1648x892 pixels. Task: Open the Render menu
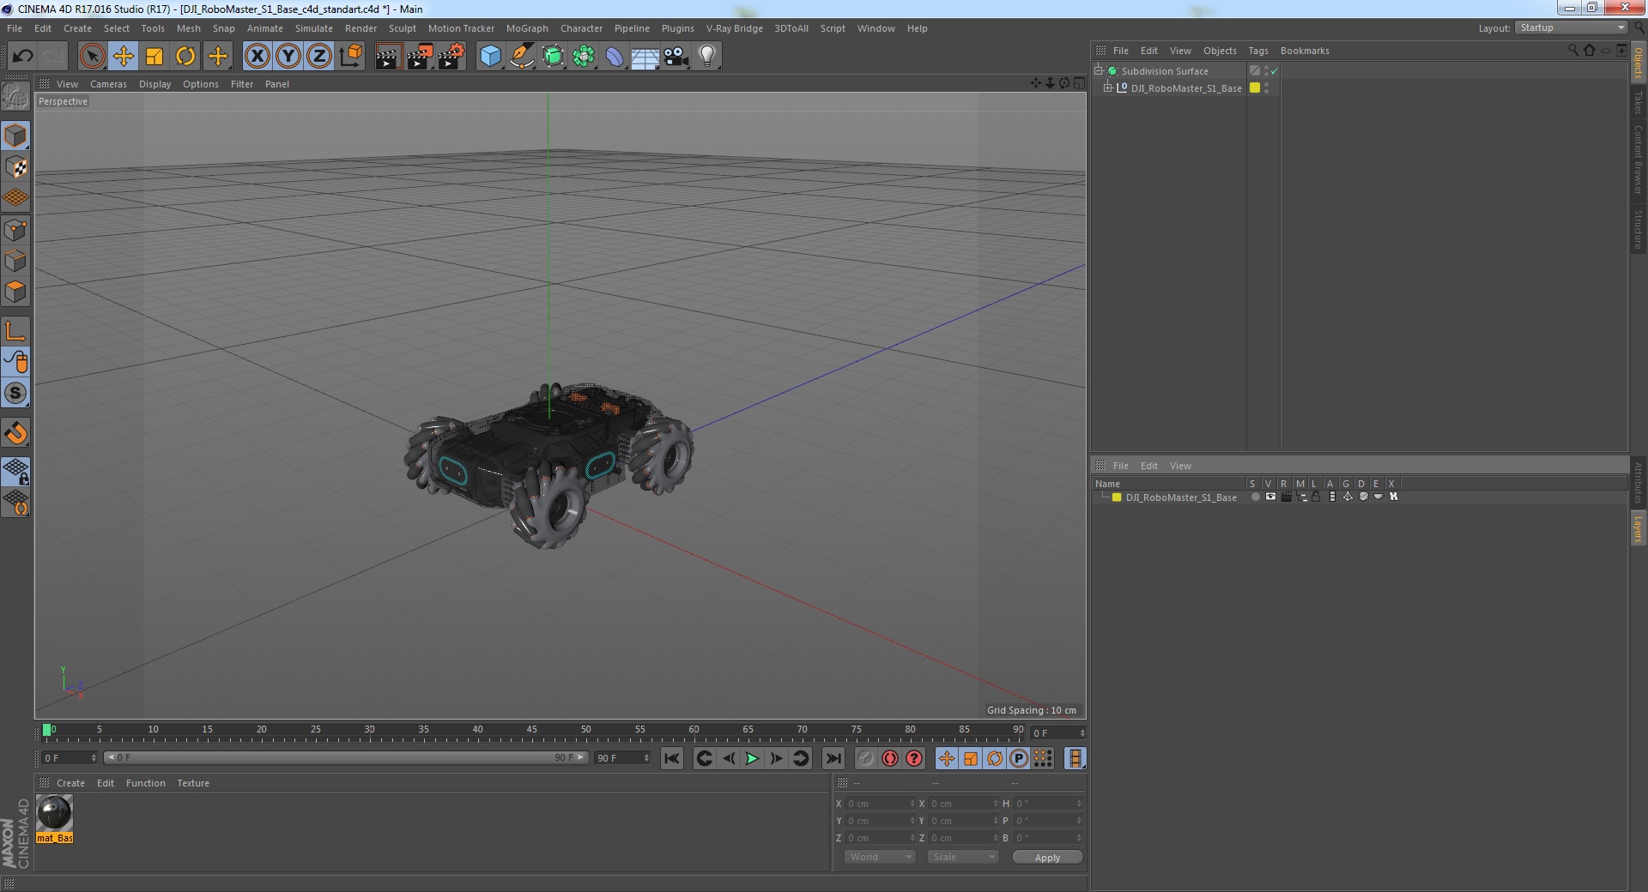tap(360, 28)
